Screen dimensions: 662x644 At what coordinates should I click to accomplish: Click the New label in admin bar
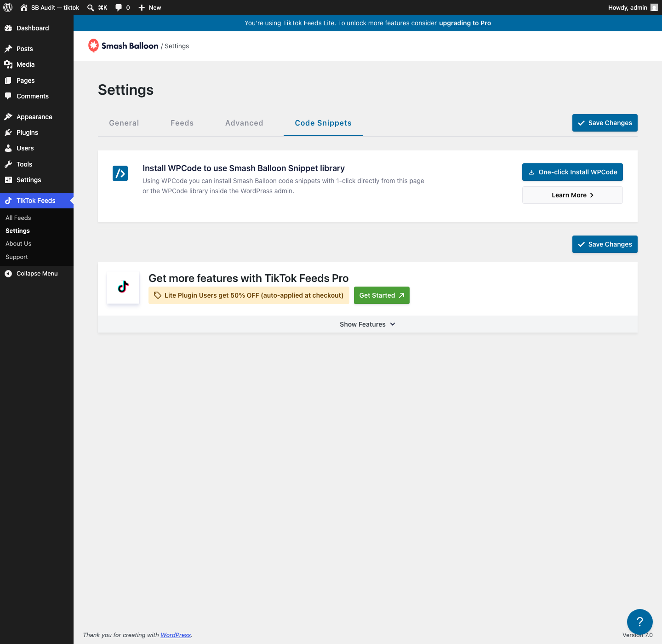click(155, 7)
